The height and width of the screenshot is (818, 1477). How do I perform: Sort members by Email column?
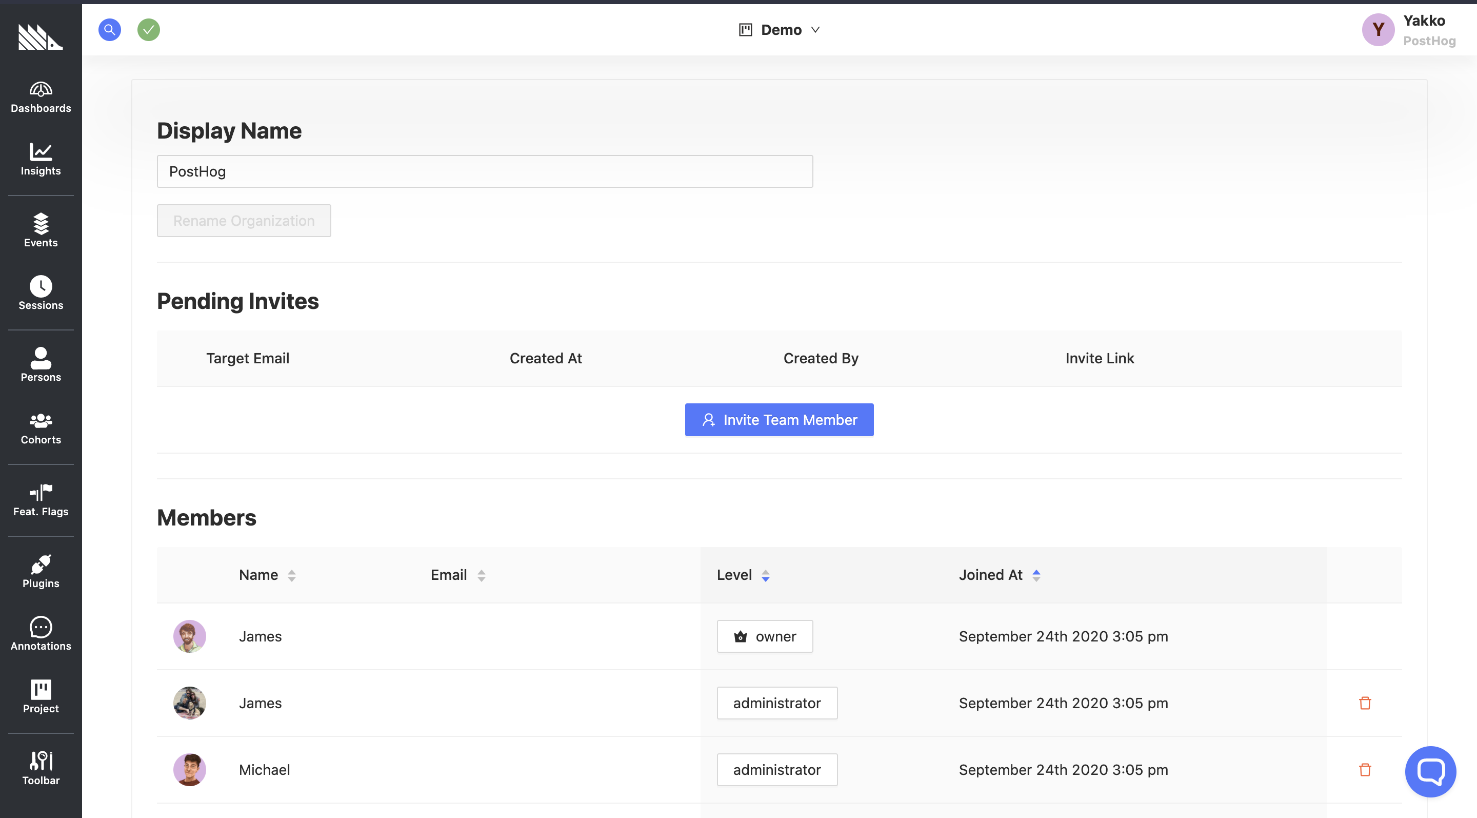(458, 575)
